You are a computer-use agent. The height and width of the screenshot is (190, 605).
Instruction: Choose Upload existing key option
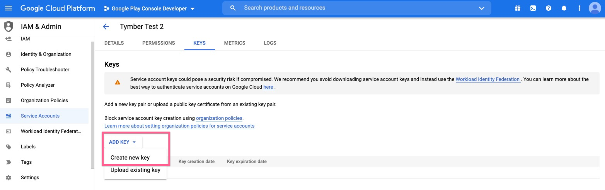point(135,170)
